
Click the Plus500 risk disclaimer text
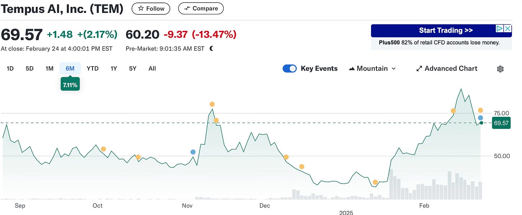pyautogui.click(x=439, y=43)
